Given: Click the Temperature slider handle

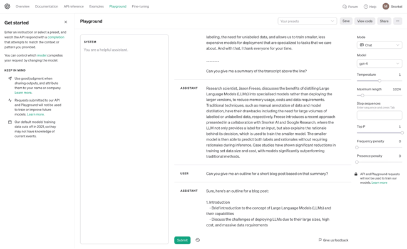Looking at the screenshot, I should 379,81.
